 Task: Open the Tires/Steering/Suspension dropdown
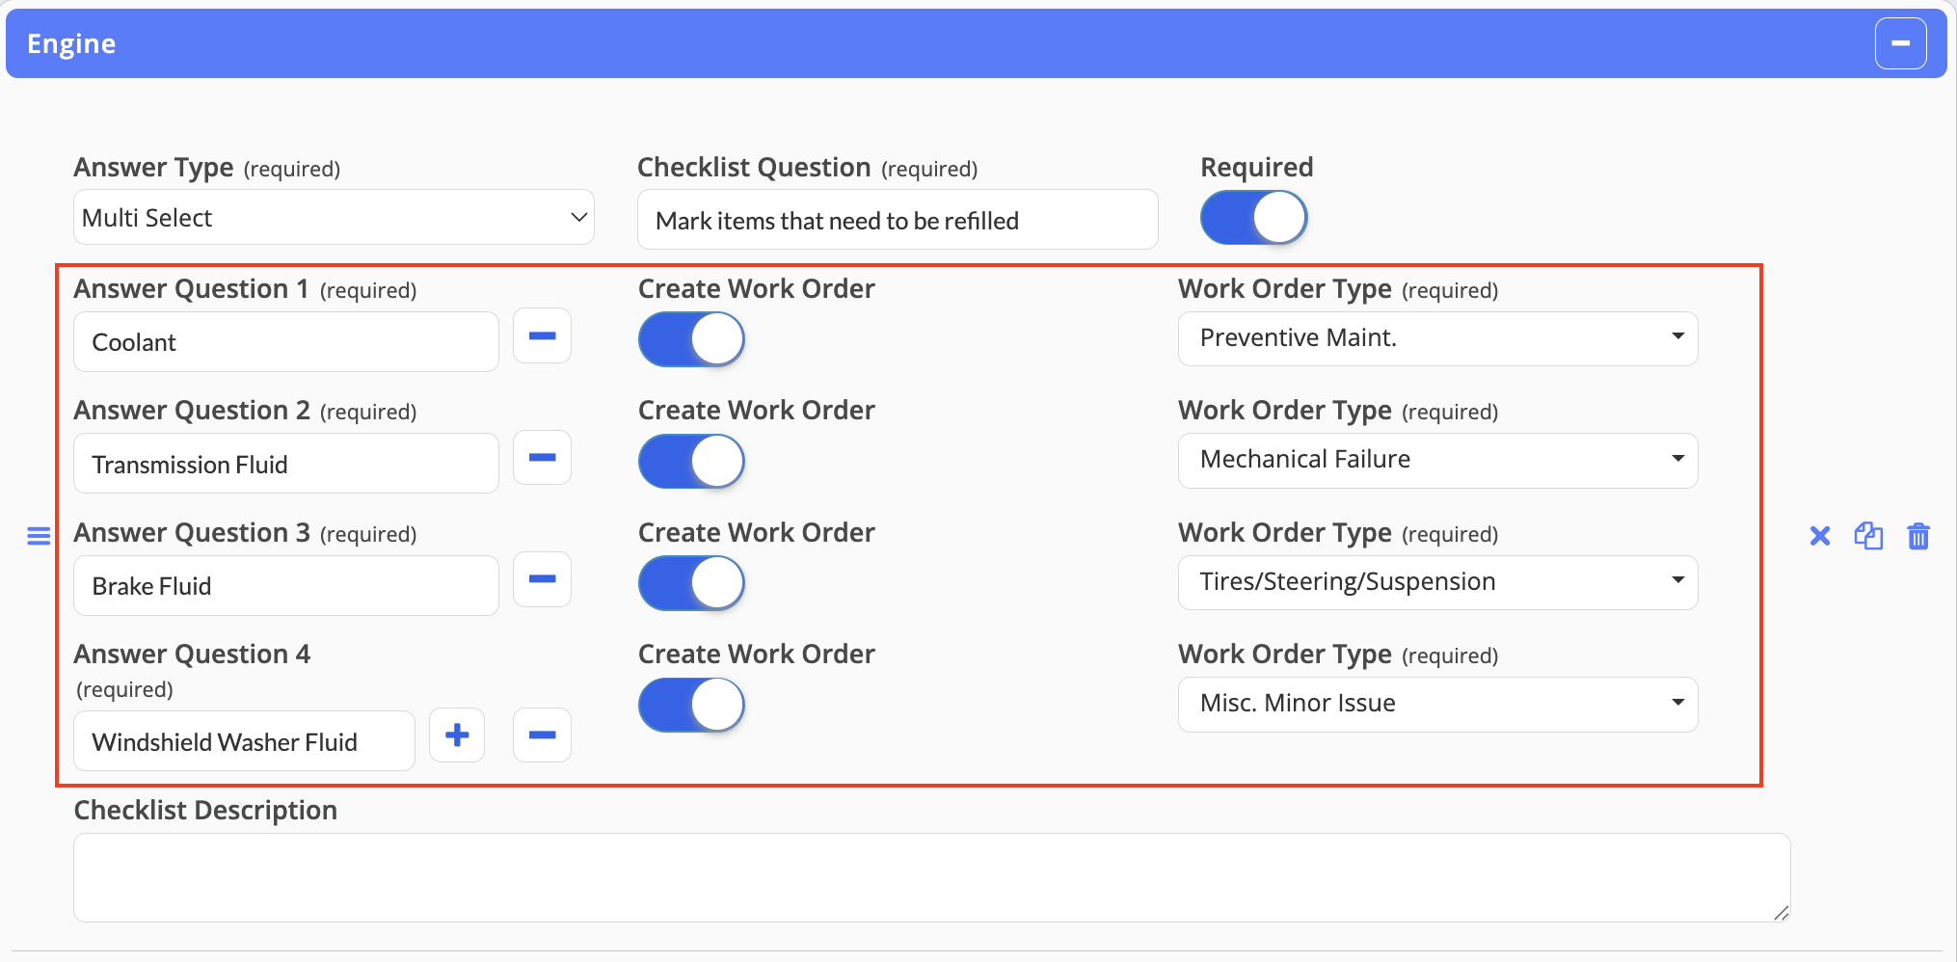point(1437,582)
